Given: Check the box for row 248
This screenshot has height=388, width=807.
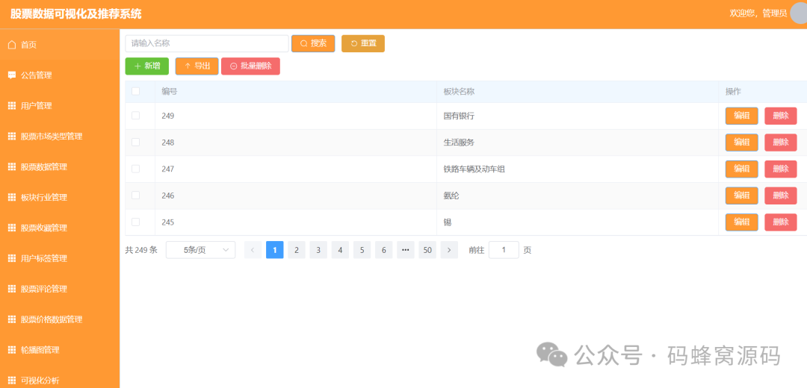Looking at the screenshot, I should coord(136,143).
